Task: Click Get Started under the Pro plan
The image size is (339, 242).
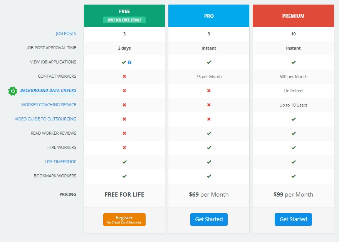Action: coord(209,219)
